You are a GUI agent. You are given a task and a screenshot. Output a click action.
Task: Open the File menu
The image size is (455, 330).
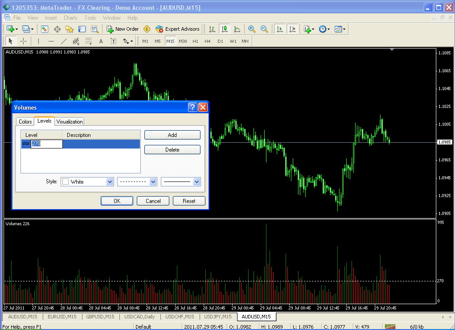click(x=17, y=18)
